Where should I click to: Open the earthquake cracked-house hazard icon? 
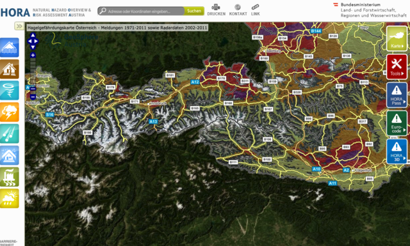(10, 69)
